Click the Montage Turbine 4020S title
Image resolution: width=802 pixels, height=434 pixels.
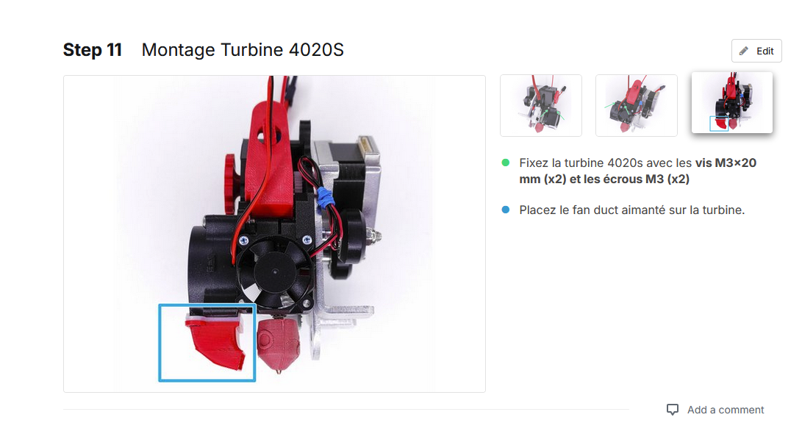[x=243, y=50]
